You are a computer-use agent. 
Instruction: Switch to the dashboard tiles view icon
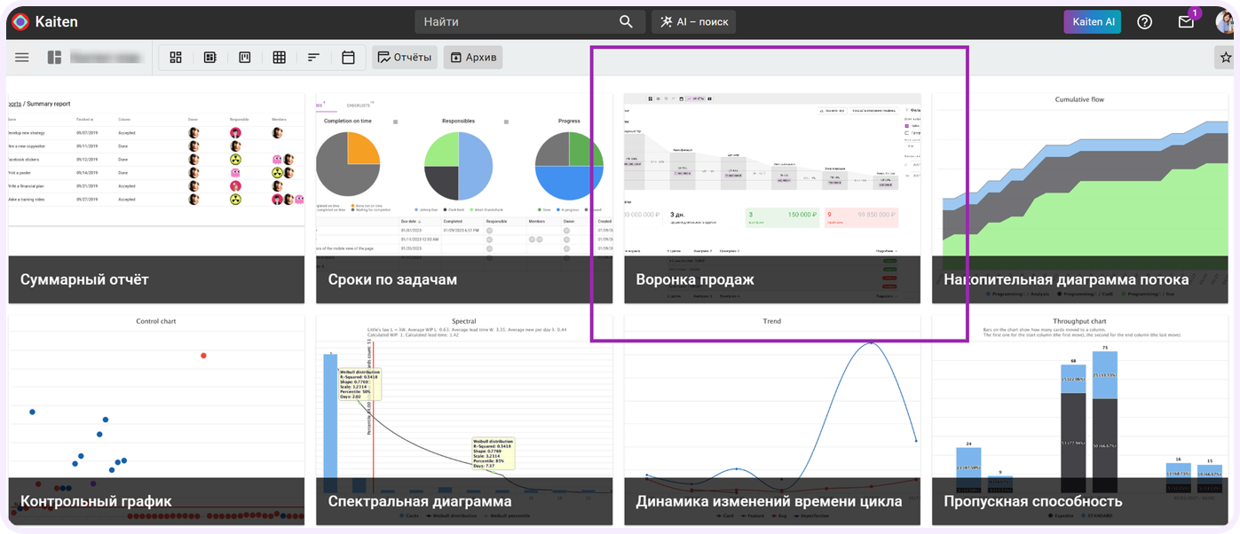[x=176, y=58]
